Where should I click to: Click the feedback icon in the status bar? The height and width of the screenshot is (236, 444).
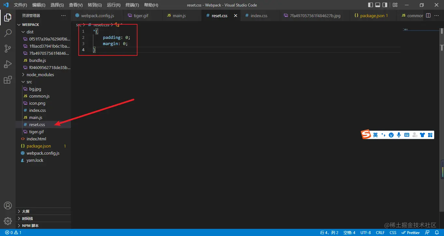[427, 232]
